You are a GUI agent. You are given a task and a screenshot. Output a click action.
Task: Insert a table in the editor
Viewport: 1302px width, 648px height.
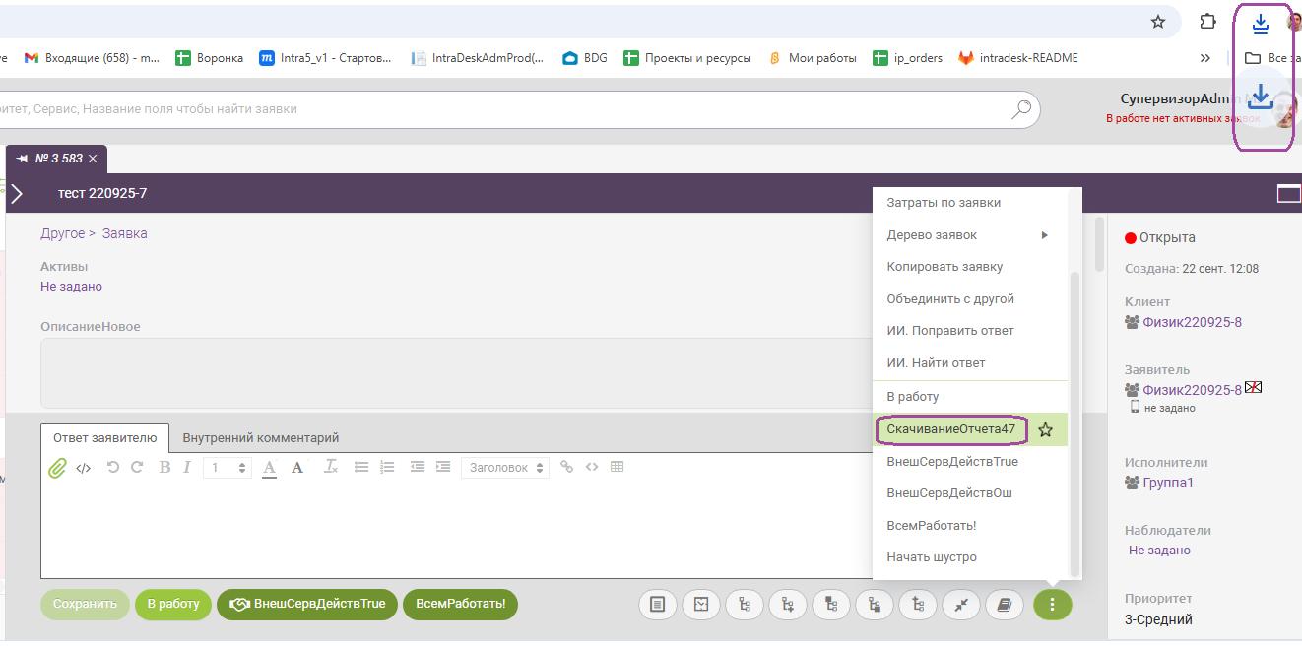click(618, 467)
